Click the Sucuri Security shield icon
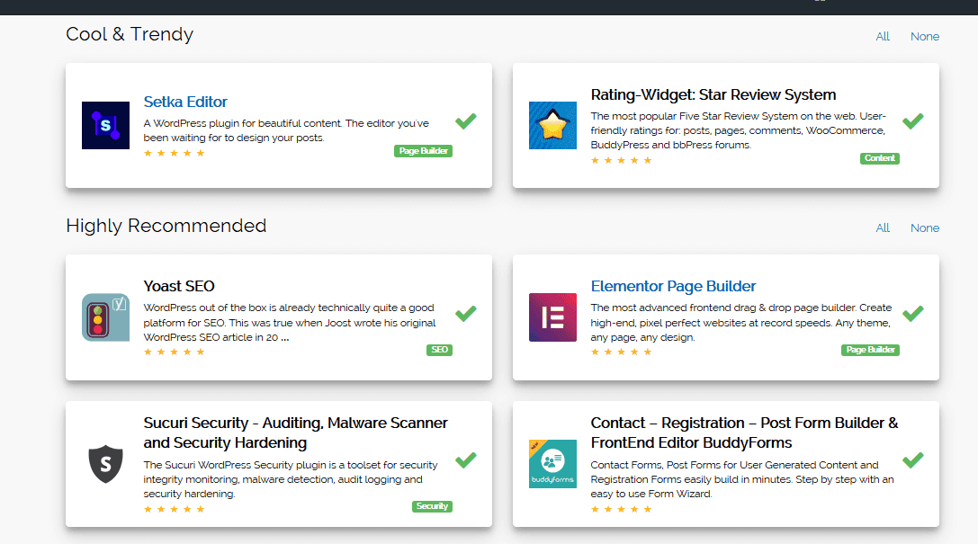The image size is (978, 544). 105,464
